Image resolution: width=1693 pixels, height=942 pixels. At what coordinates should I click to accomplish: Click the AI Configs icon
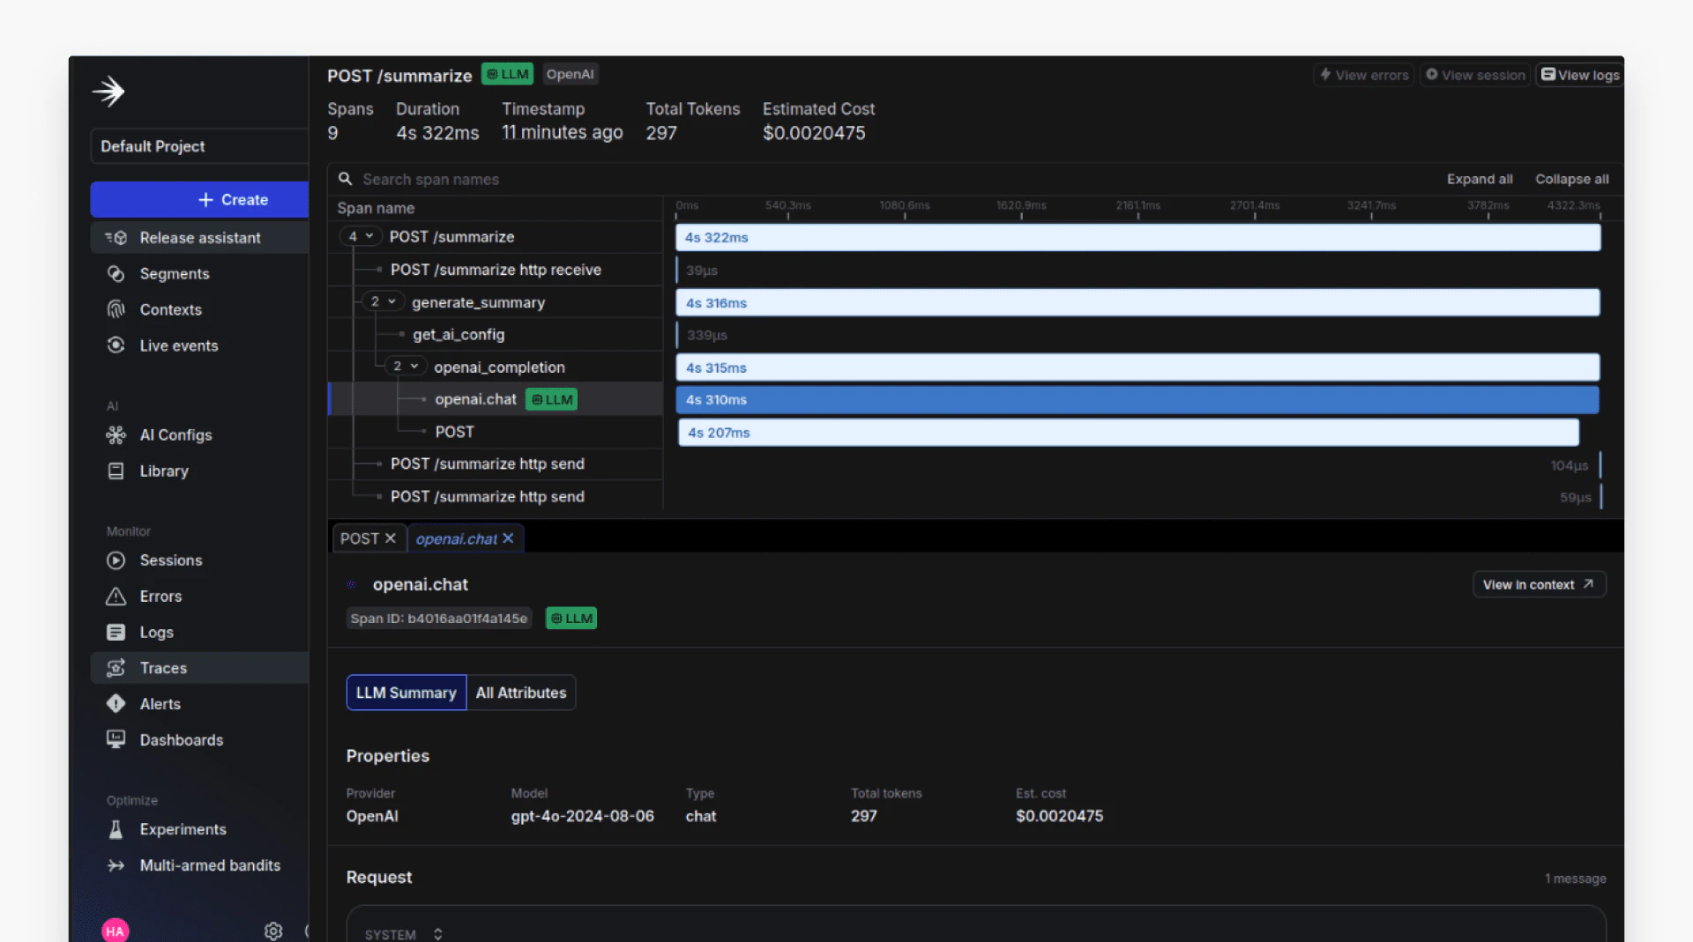(116, 434)
